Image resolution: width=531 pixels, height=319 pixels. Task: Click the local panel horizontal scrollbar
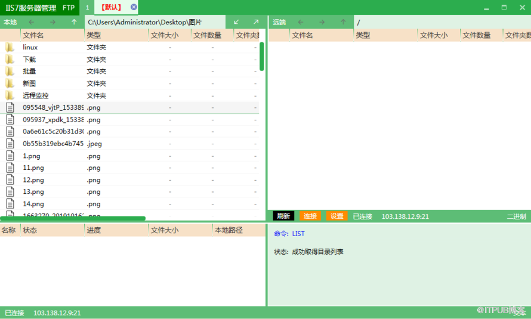[73, 219]
